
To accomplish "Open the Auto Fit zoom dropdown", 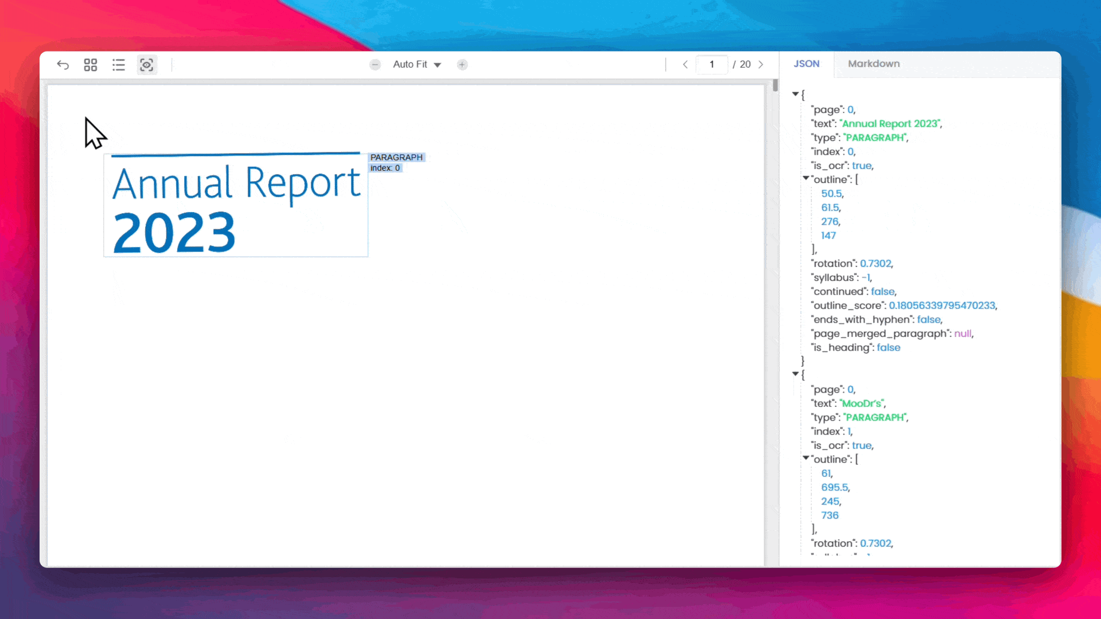I will pyautogui.click(x=417, y=65).
